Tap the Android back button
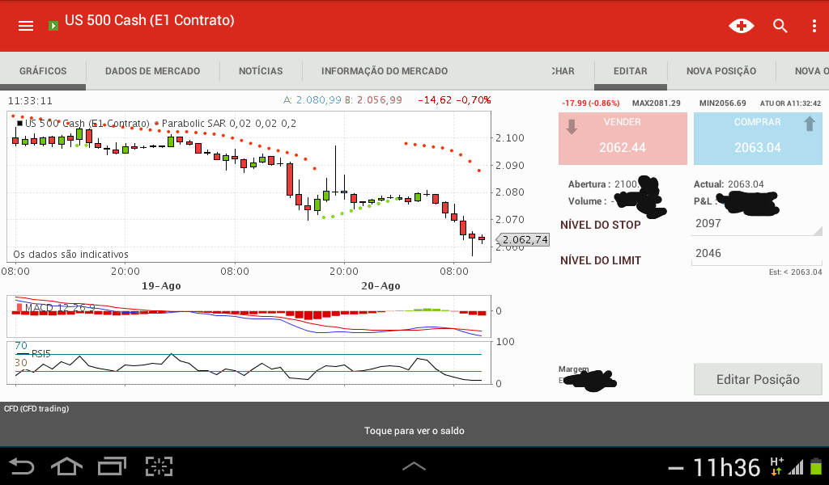Screen dimensions: 829x485 [22, 466]
